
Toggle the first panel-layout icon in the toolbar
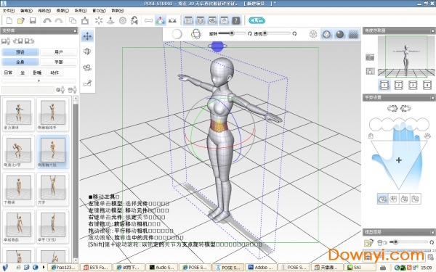pos(188,20)
